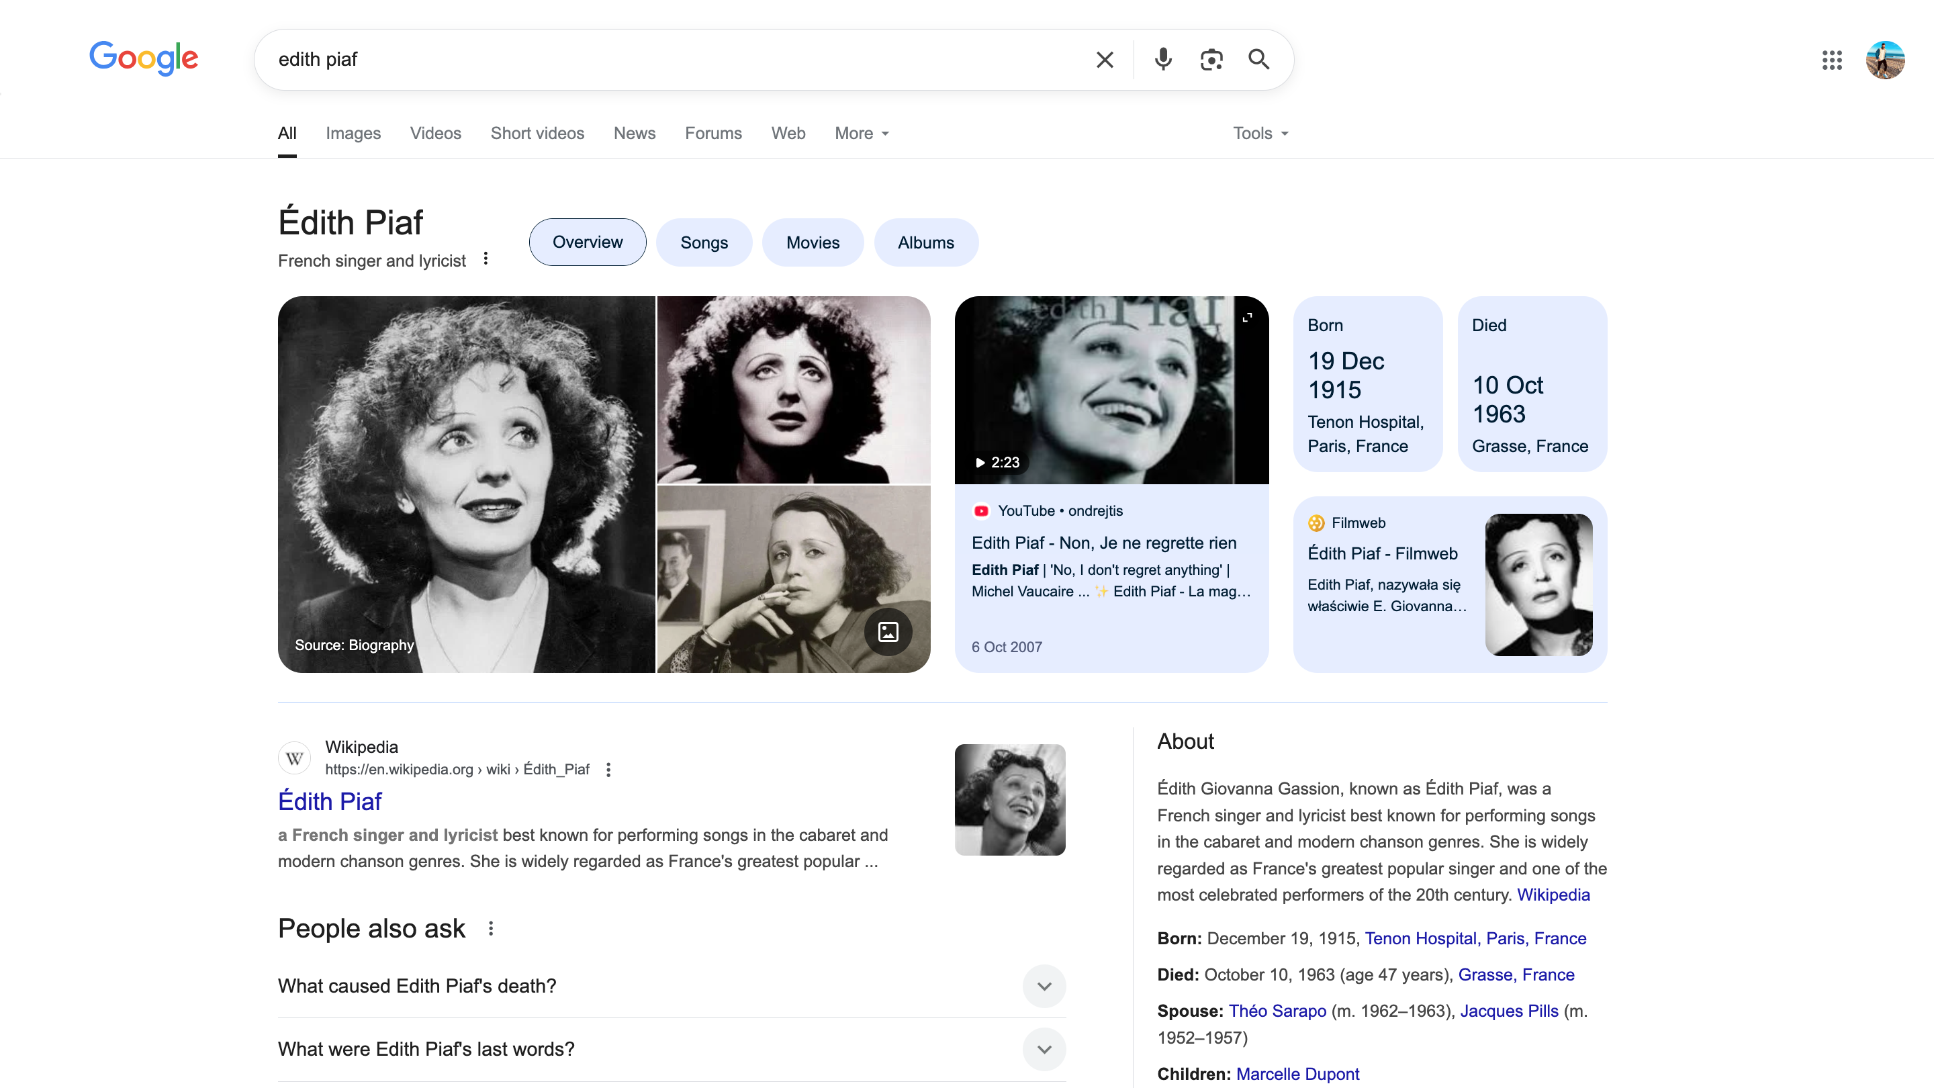
Task: Open 'Tenon Hospital, Paris, France' link
Action: click(1475, 939)
